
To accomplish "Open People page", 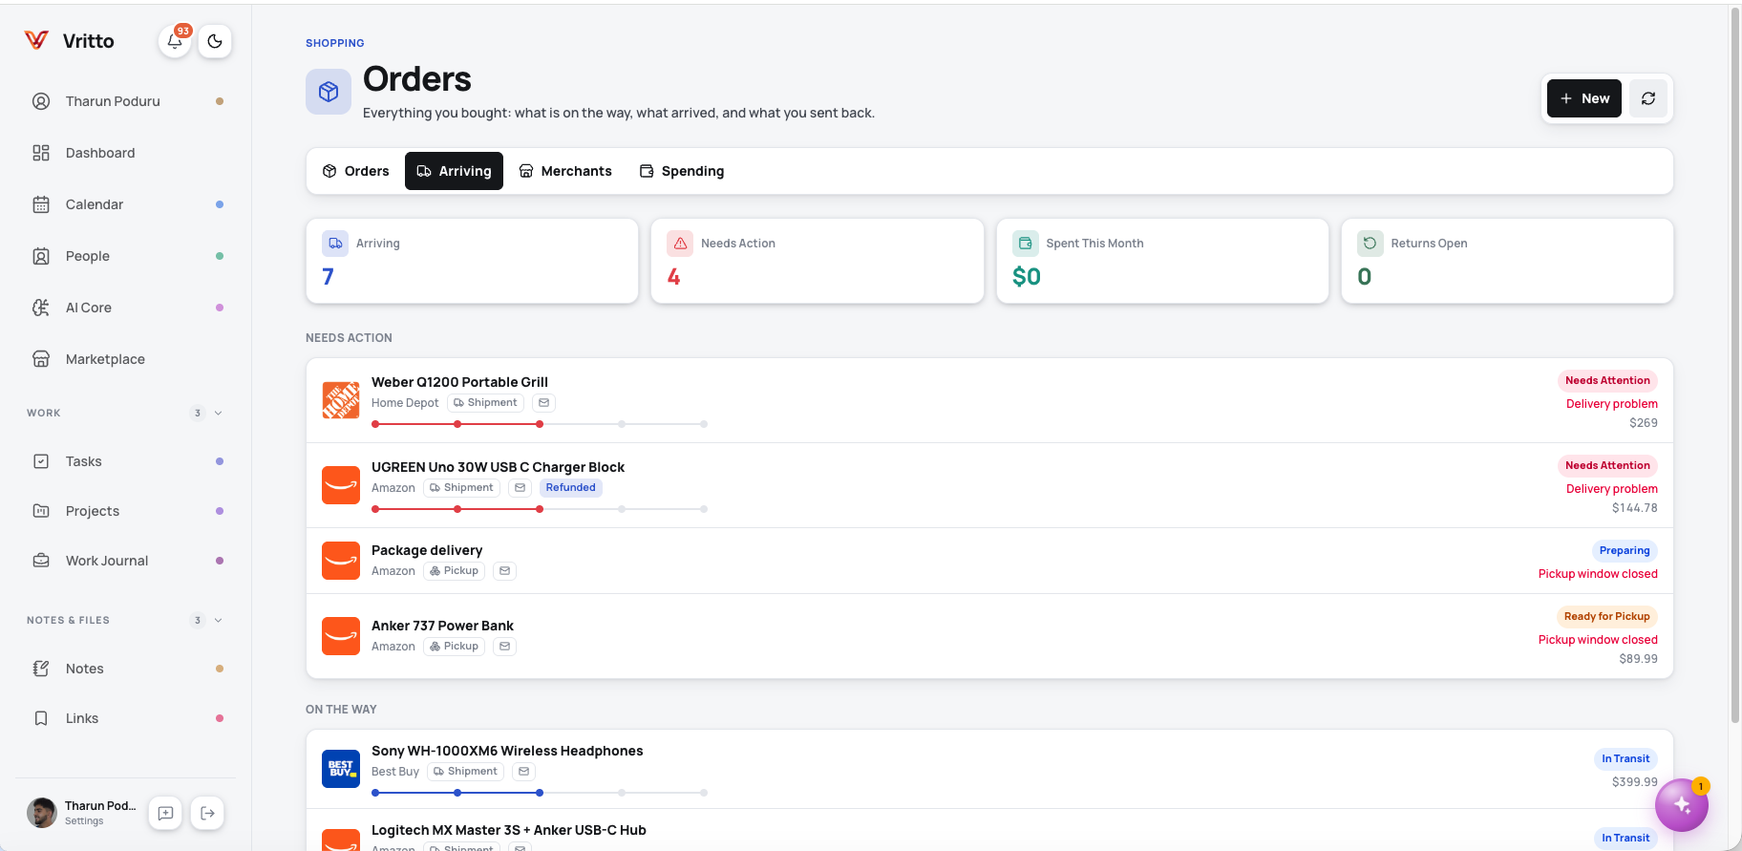I will tap(128, 256).
